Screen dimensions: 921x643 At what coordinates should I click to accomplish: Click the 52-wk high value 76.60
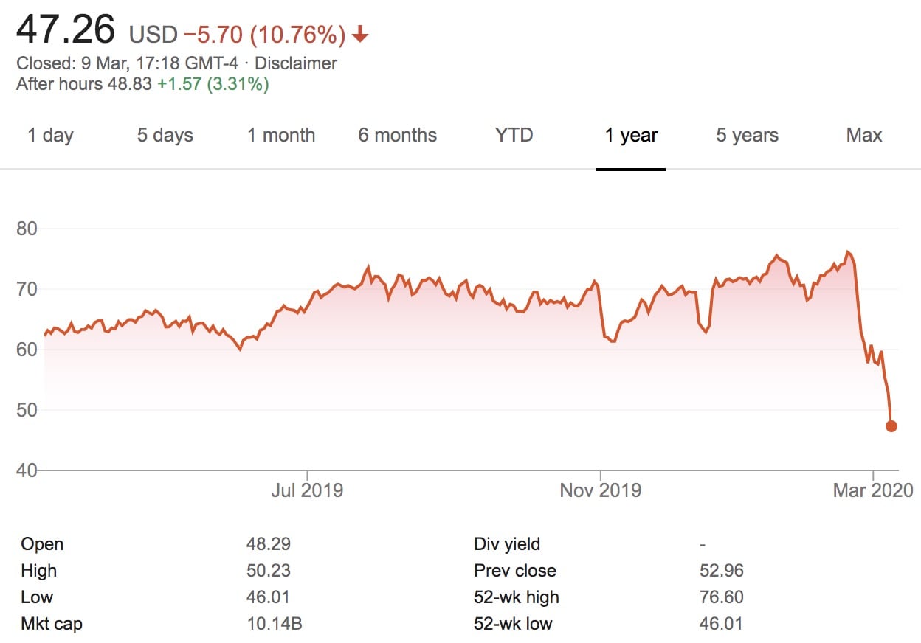721,597
